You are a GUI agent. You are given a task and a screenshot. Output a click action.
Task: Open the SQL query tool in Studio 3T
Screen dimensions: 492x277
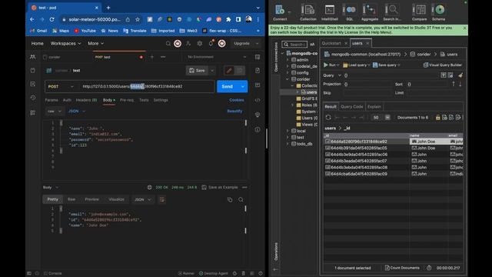(x=350, y=12)
